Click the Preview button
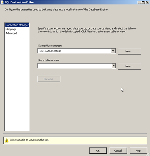The height and width of the screenshot is (156, 150). point(49,79)
